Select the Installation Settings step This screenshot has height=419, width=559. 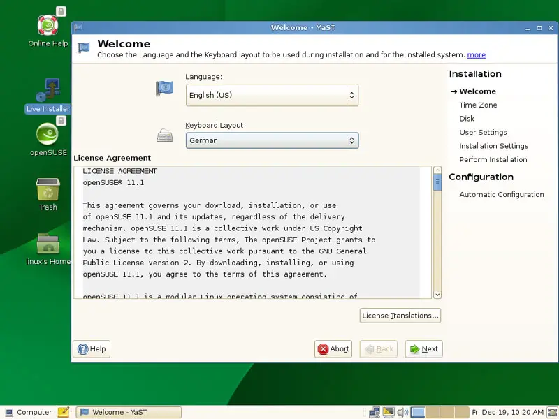tap(494, 146)
